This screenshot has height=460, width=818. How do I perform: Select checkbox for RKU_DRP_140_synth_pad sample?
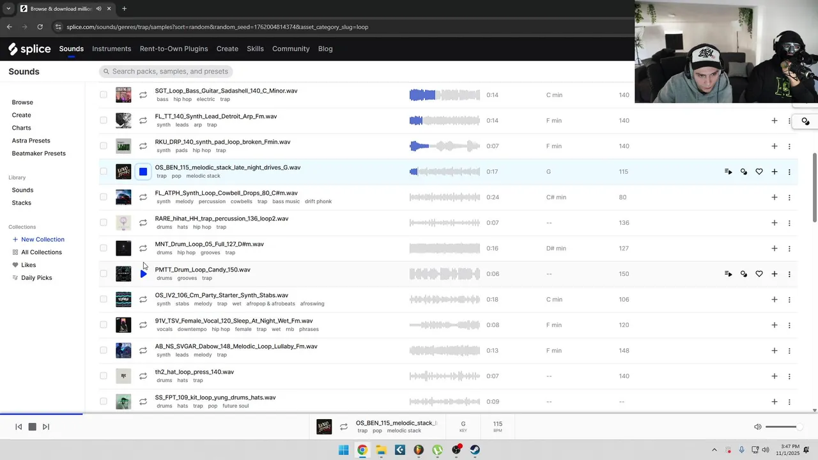tap(104, 146)
